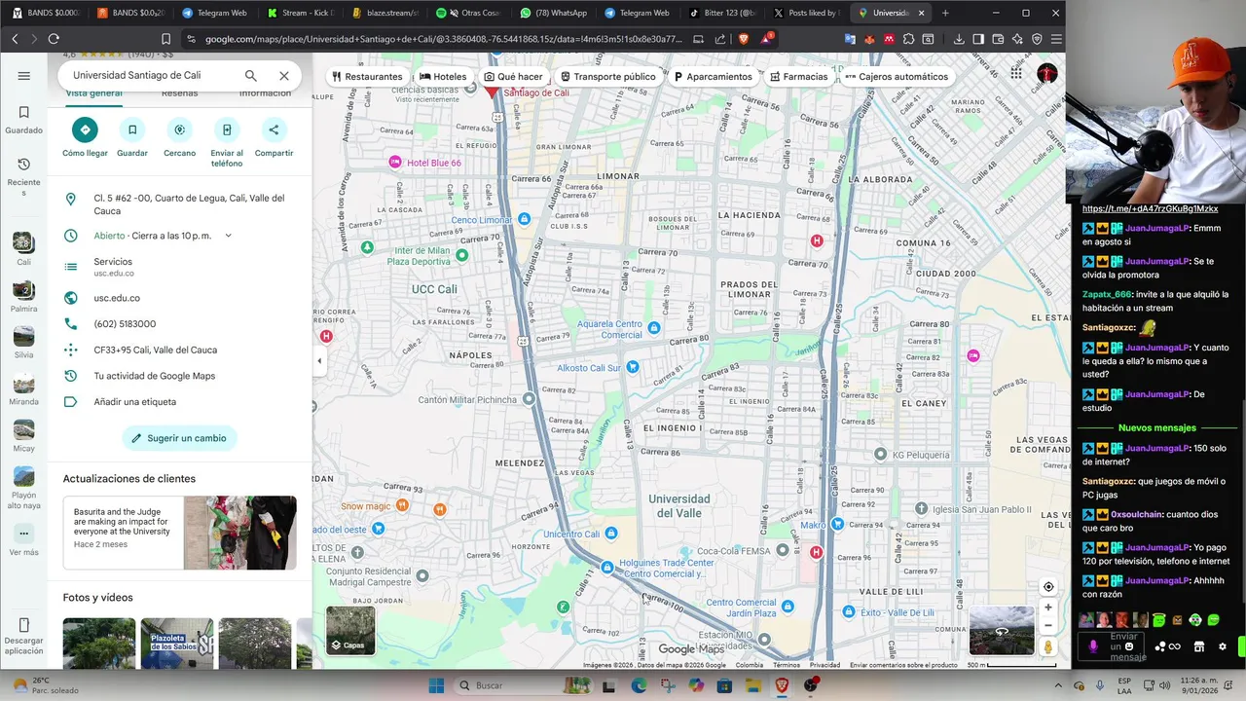Click Cómo llegar directions icon
The image size is (1246, 701).
pos(85,129)
